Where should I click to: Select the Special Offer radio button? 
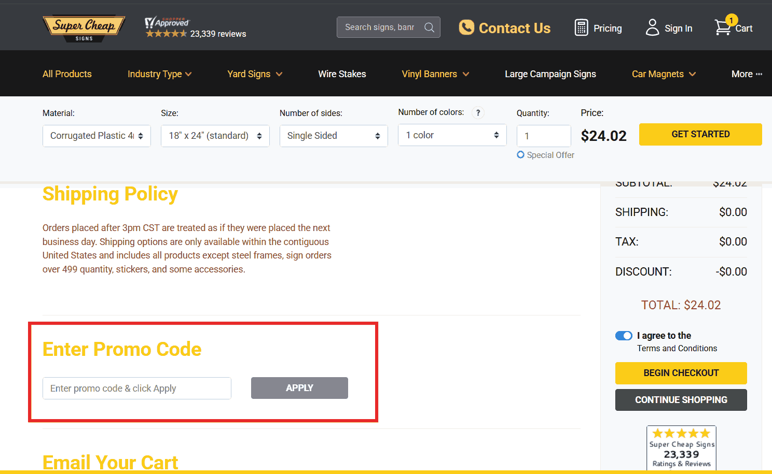pyautogui.click(x=520, y=155)
